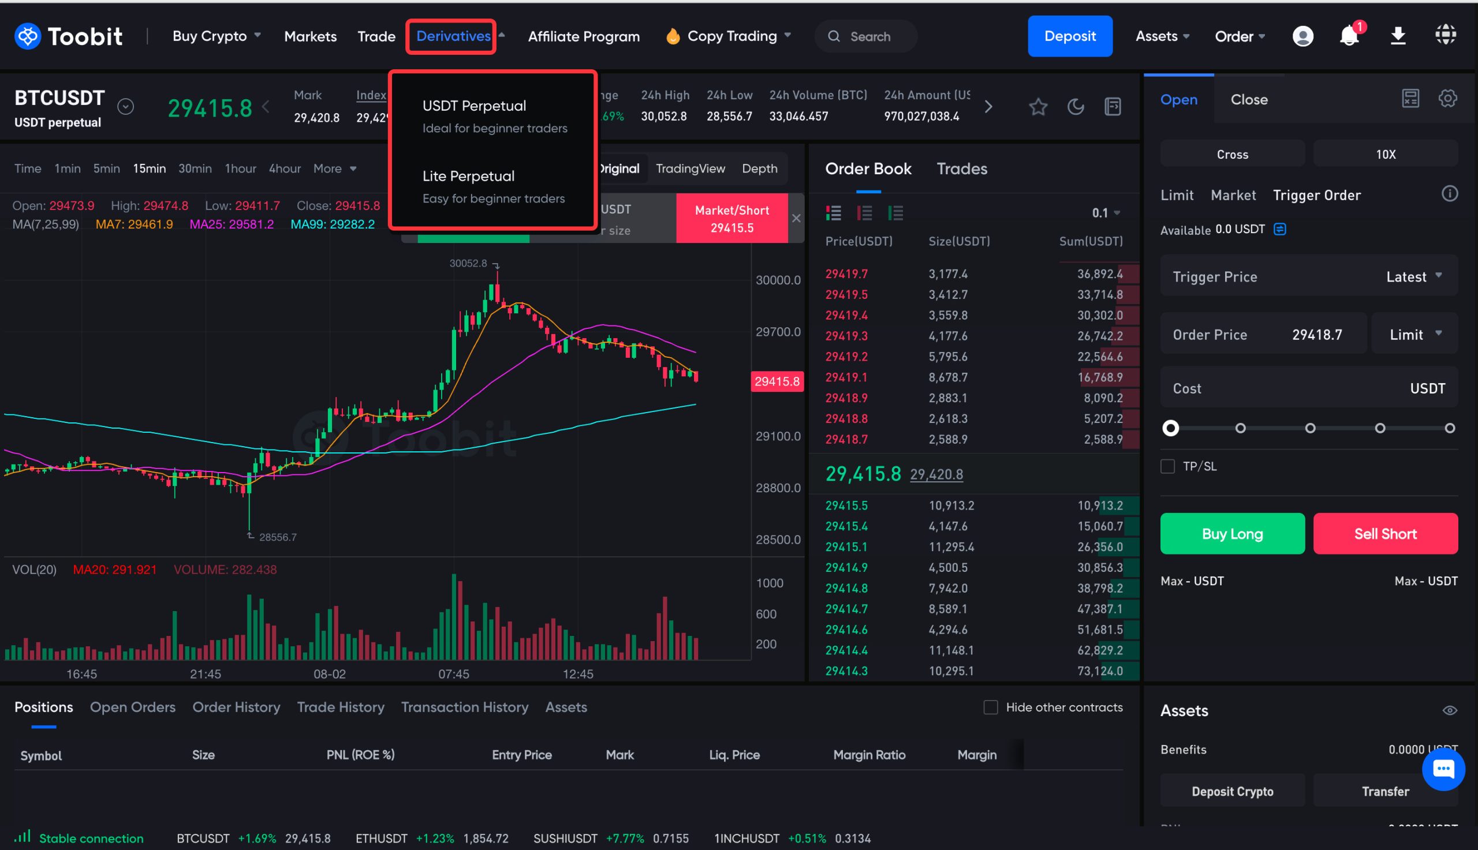Click the Deposit button
The height and width of the screenshot is (850, 1478).
click(x=1070, y=36)
